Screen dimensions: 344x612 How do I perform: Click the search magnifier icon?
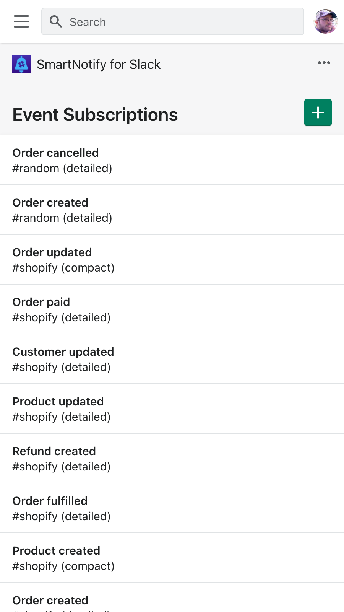pos(56,22)
